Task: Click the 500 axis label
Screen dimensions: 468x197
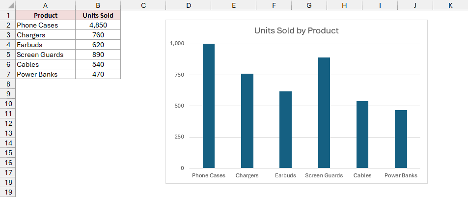Action: [x=179, y=106]
